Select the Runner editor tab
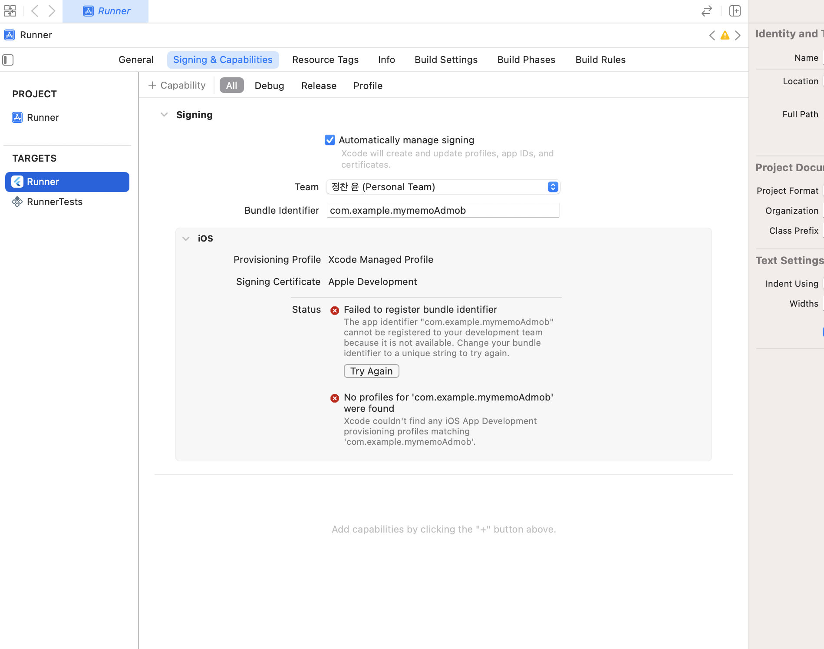 click(x=105, y=11)
